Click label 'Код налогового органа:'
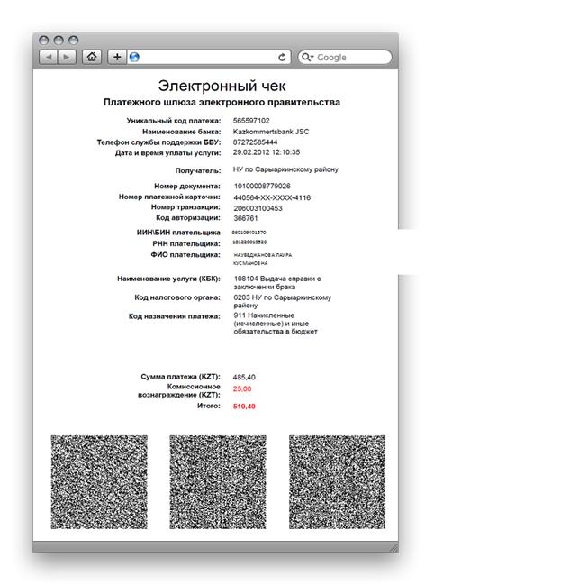 click(x=177, y=297)
